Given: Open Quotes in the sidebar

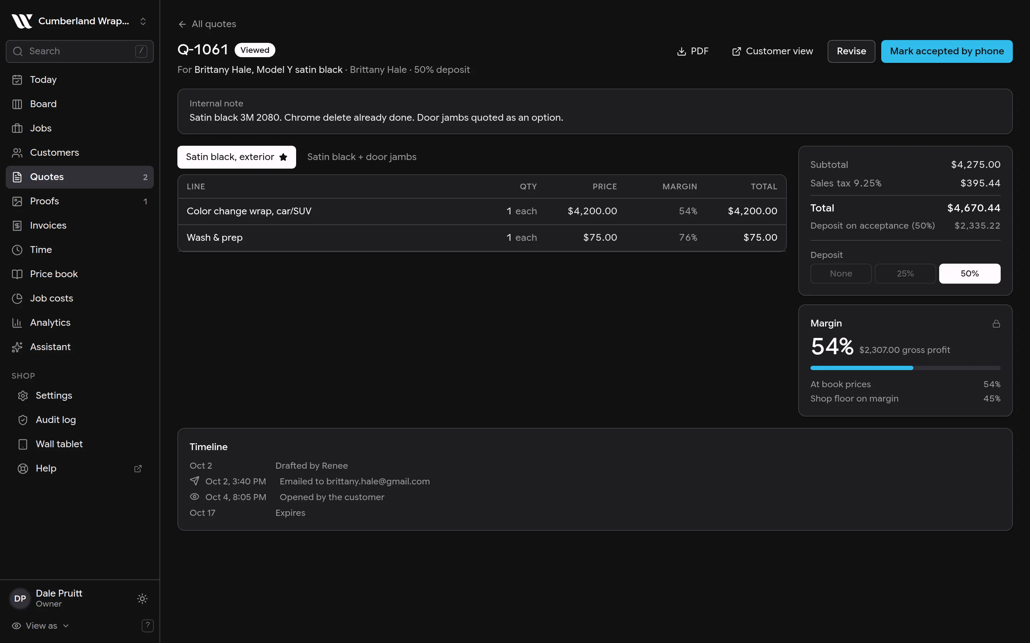Looking at the screenshot, I should [x=80, y=177].
